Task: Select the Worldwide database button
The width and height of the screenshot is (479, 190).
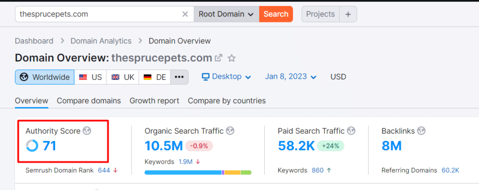Action: pyautogui.click(x=44, y=77)
